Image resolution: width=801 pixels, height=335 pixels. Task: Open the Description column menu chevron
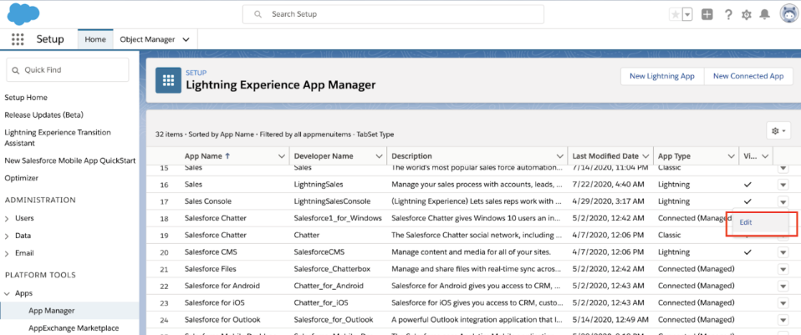click(x=559, y=156)
